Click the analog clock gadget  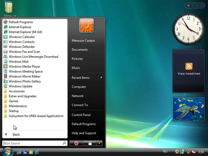188,29
